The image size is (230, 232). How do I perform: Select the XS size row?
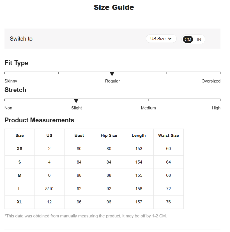click(x=19, y=149)
